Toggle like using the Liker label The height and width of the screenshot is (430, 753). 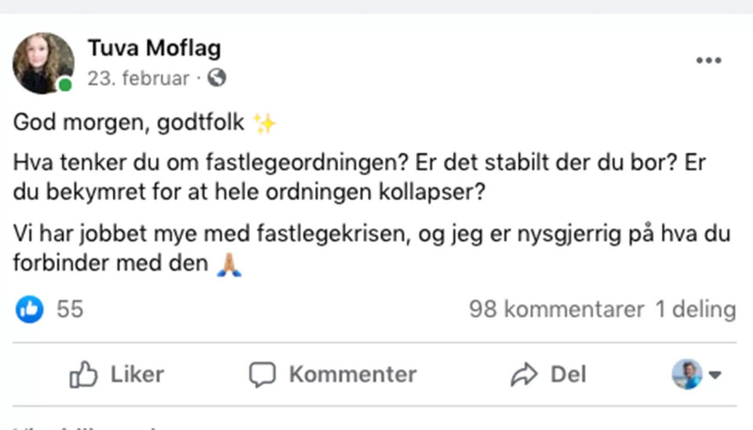136,375
